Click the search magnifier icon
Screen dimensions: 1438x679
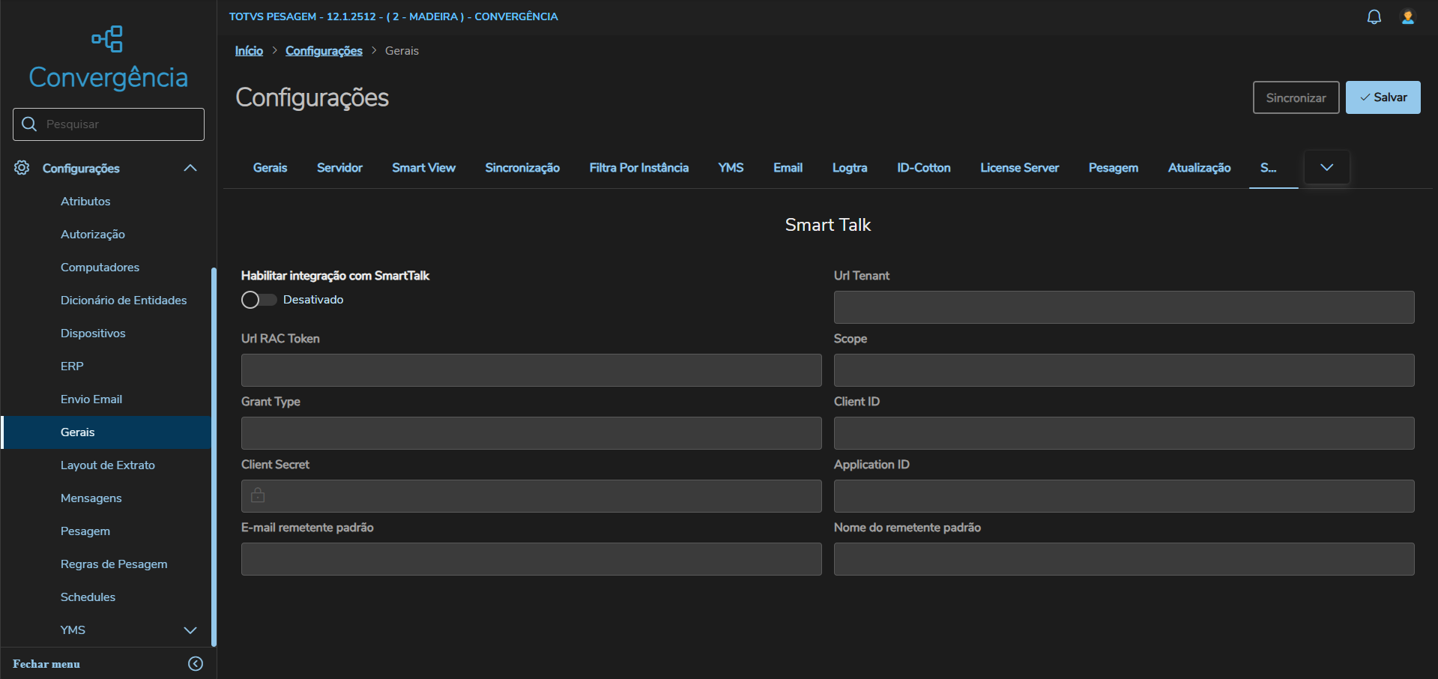pyautogui.click(x=29, y=124)
